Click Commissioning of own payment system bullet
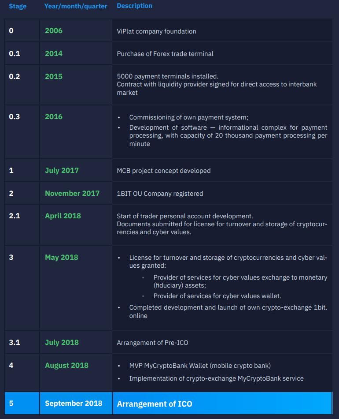Image resolution: width=339 pixels, height=419 pixels. point(188,117)
